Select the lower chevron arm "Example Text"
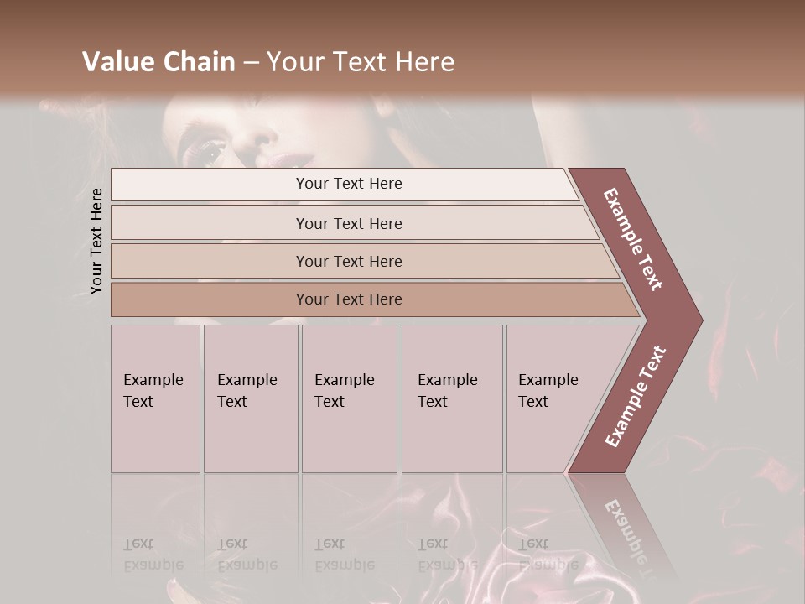 pyautogui.click(x=636, y=396)
